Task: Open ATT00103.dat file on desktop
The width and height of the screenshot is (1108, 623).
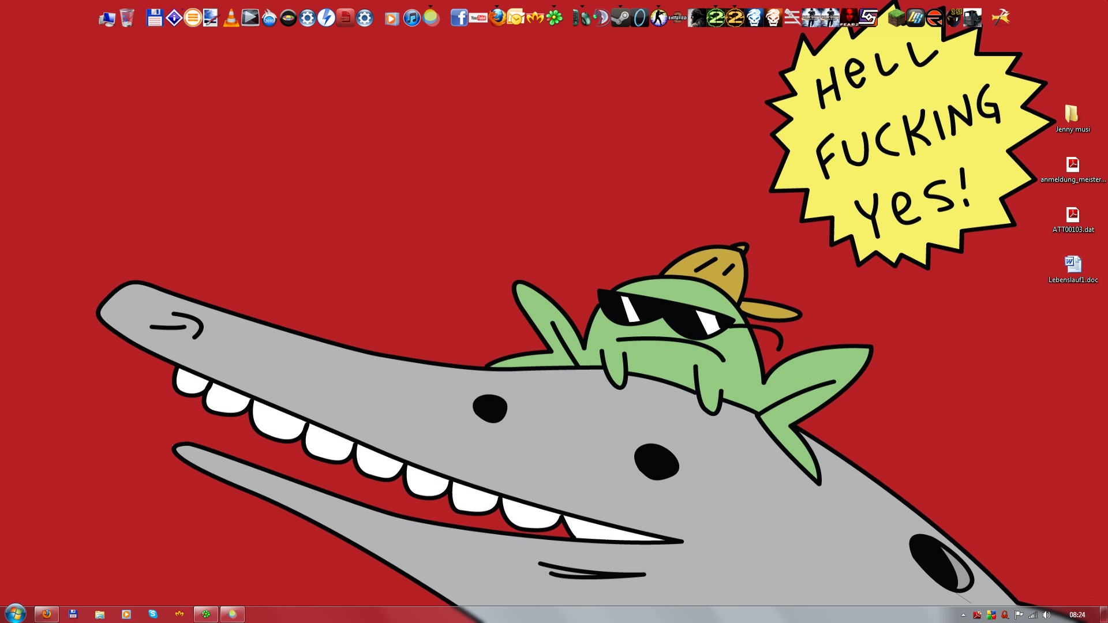Action: [1072, 219]
